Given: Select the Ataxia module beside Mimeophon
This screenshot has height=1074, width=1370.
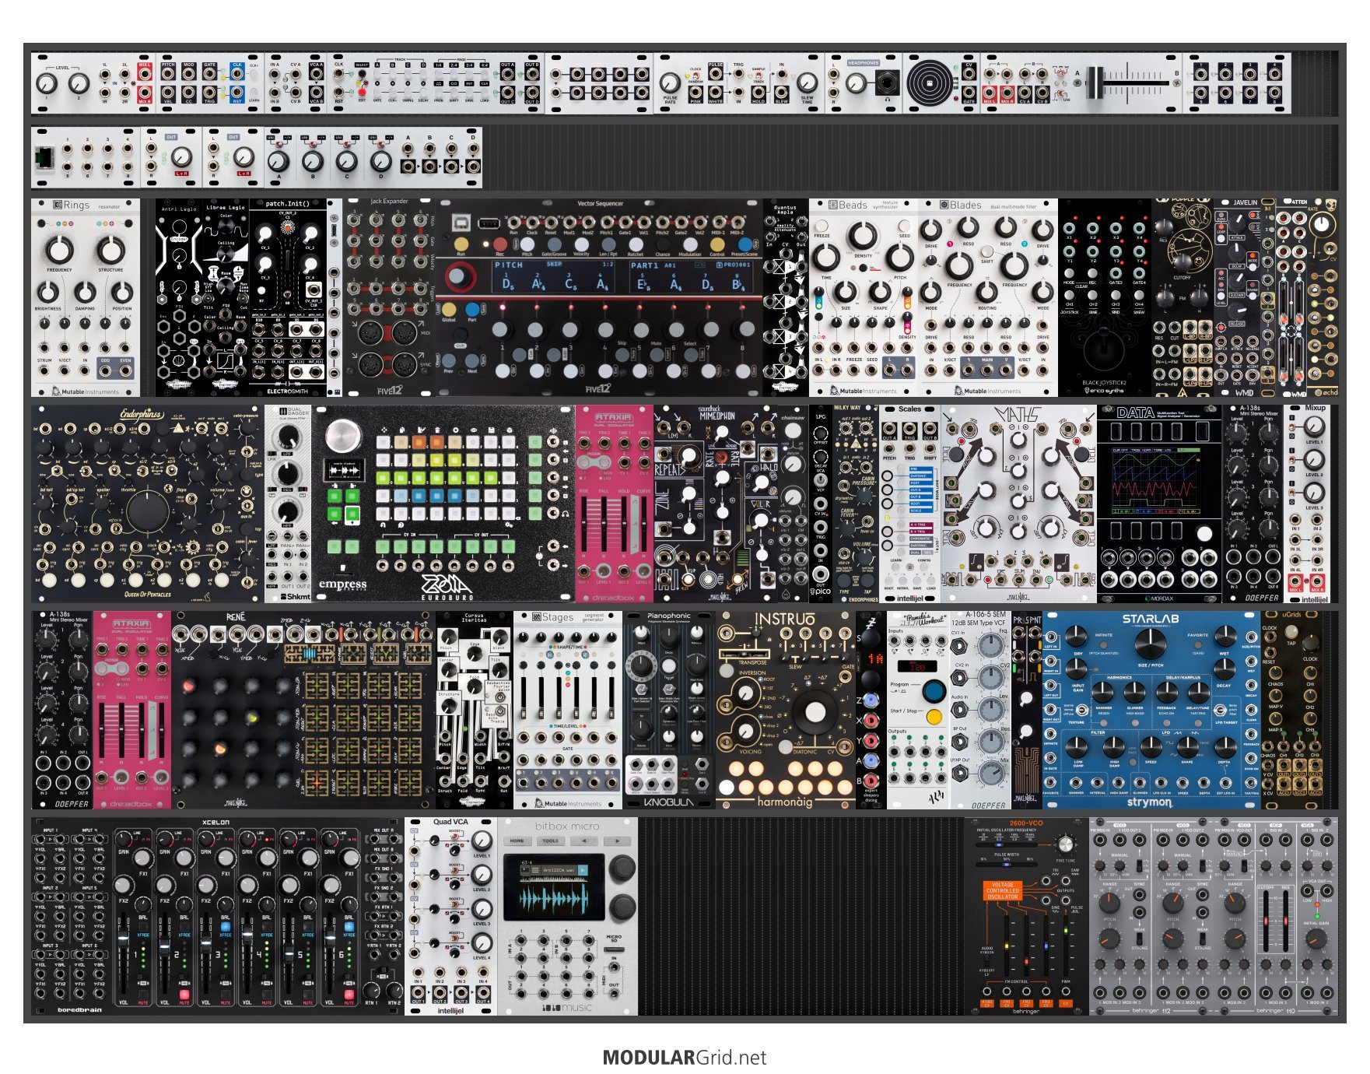Looking at the screenshot, I should pos(615,504).
